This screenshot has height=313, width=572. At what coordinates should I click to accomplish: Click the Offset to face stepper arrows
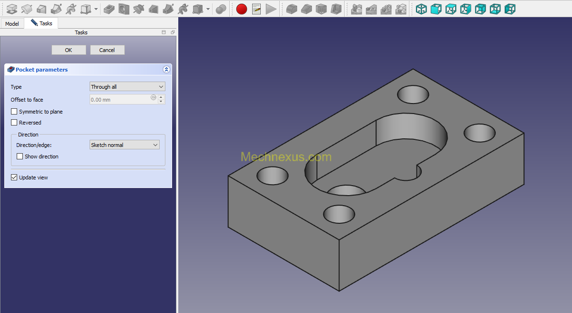coord(161,100)
